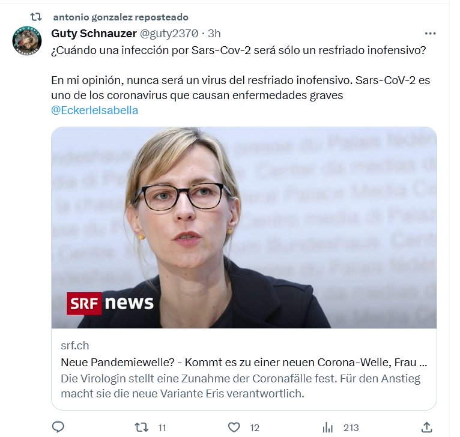Screen dimensions: 460x437
Task: Open Guty Schnauzer's profile avatar
Action: 27,41
